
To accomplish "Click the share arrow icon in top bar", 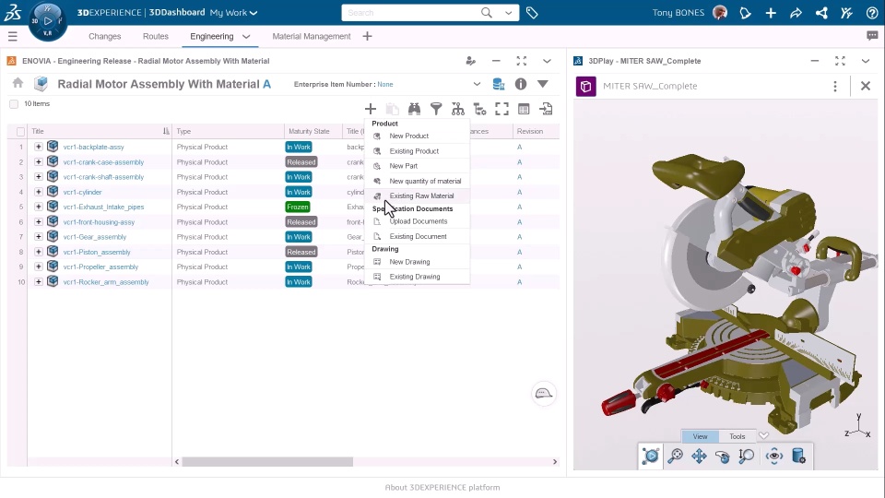I will pyautogui.click(x=796, y=12).
